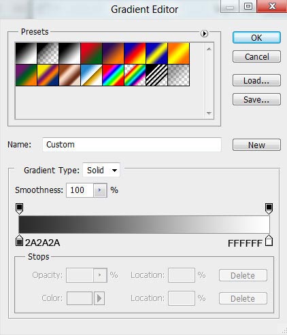Viewport: 287px width, 335px height.
Task: Choose the Chrome gradient preset
Action: pyautogui.click(x=91, y=75)
